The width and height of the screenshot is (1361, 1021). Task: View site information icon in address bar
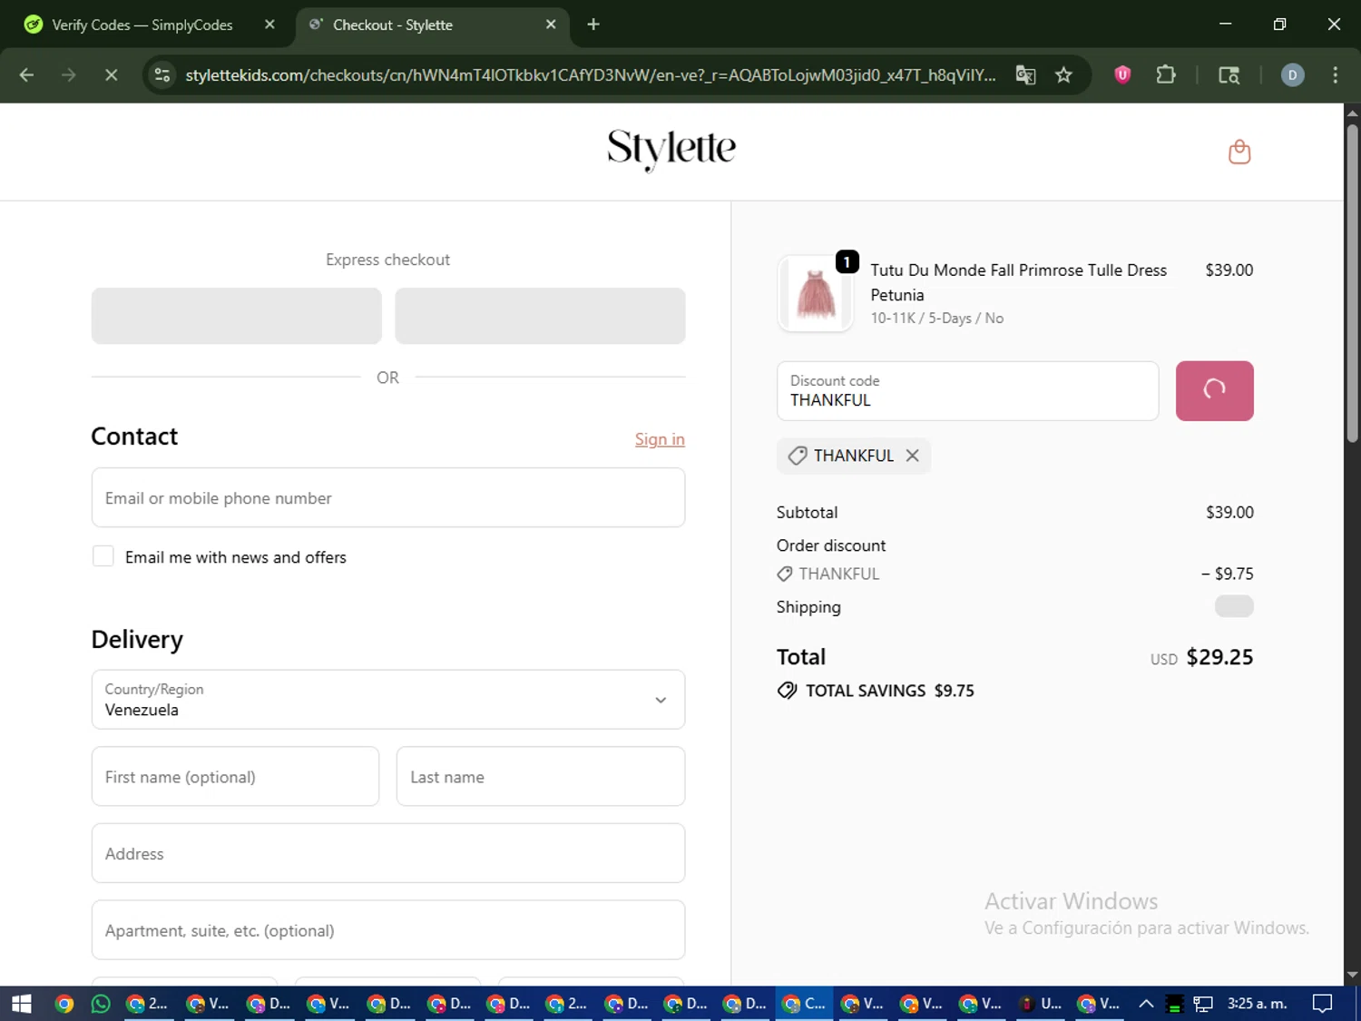click(162, 75)
